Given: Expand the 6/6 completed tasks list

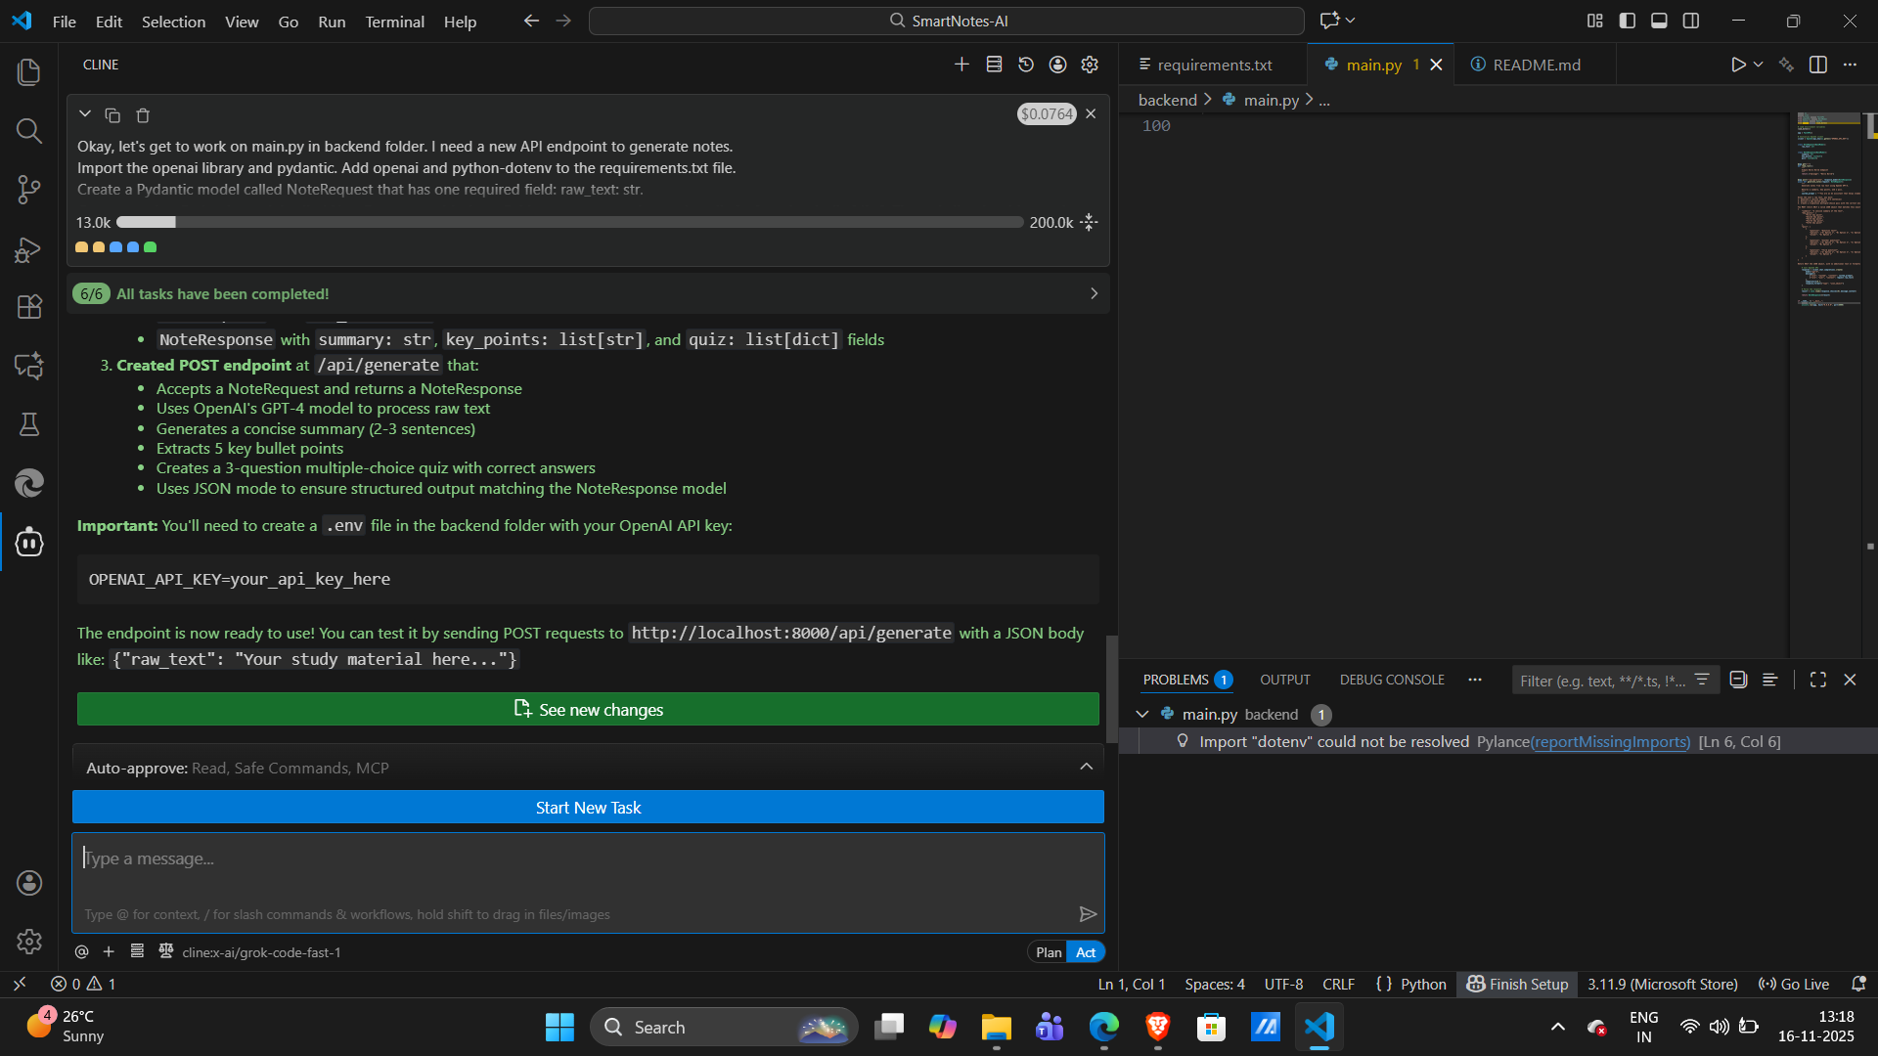Looking at the screenshot, I should (1094, 294).
